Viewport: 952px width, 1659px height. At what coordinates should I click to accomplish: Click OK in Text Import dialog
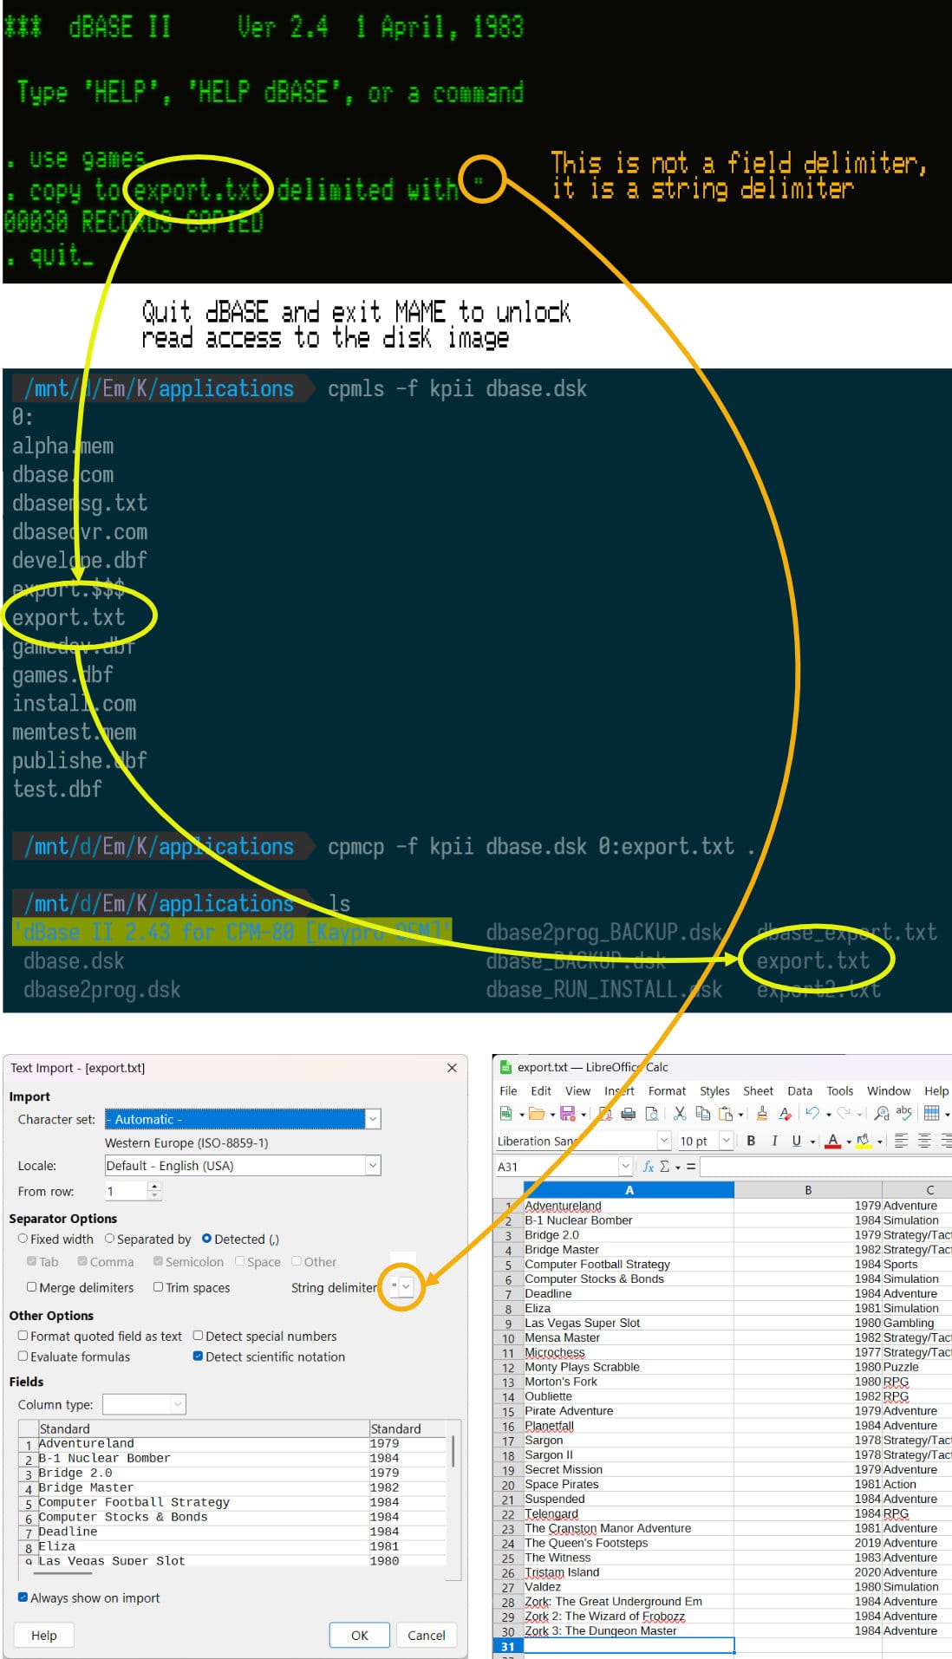click(359, 1635)
